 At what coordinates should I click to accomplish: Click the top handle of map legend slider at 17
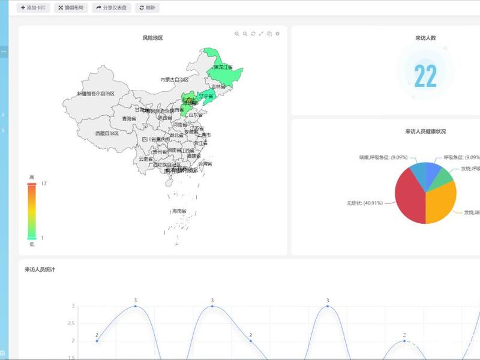[32, 184]
